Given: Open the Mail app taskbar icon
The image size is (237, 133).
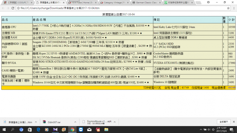Looking at the screenshot, I should click(x=89, y=129).
